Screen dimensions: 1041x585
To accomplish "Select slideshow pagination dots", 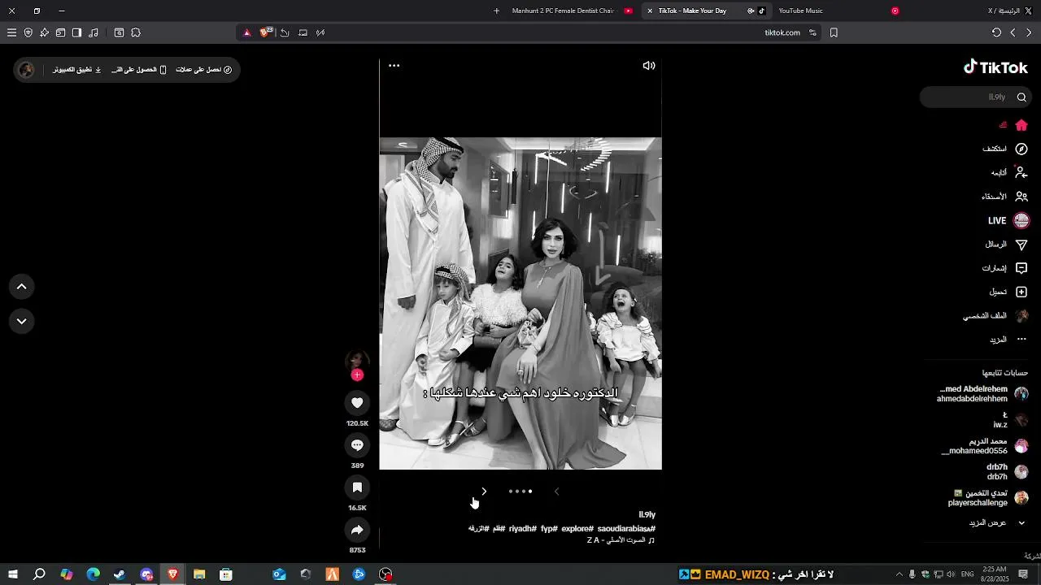I will click(520, 491).
